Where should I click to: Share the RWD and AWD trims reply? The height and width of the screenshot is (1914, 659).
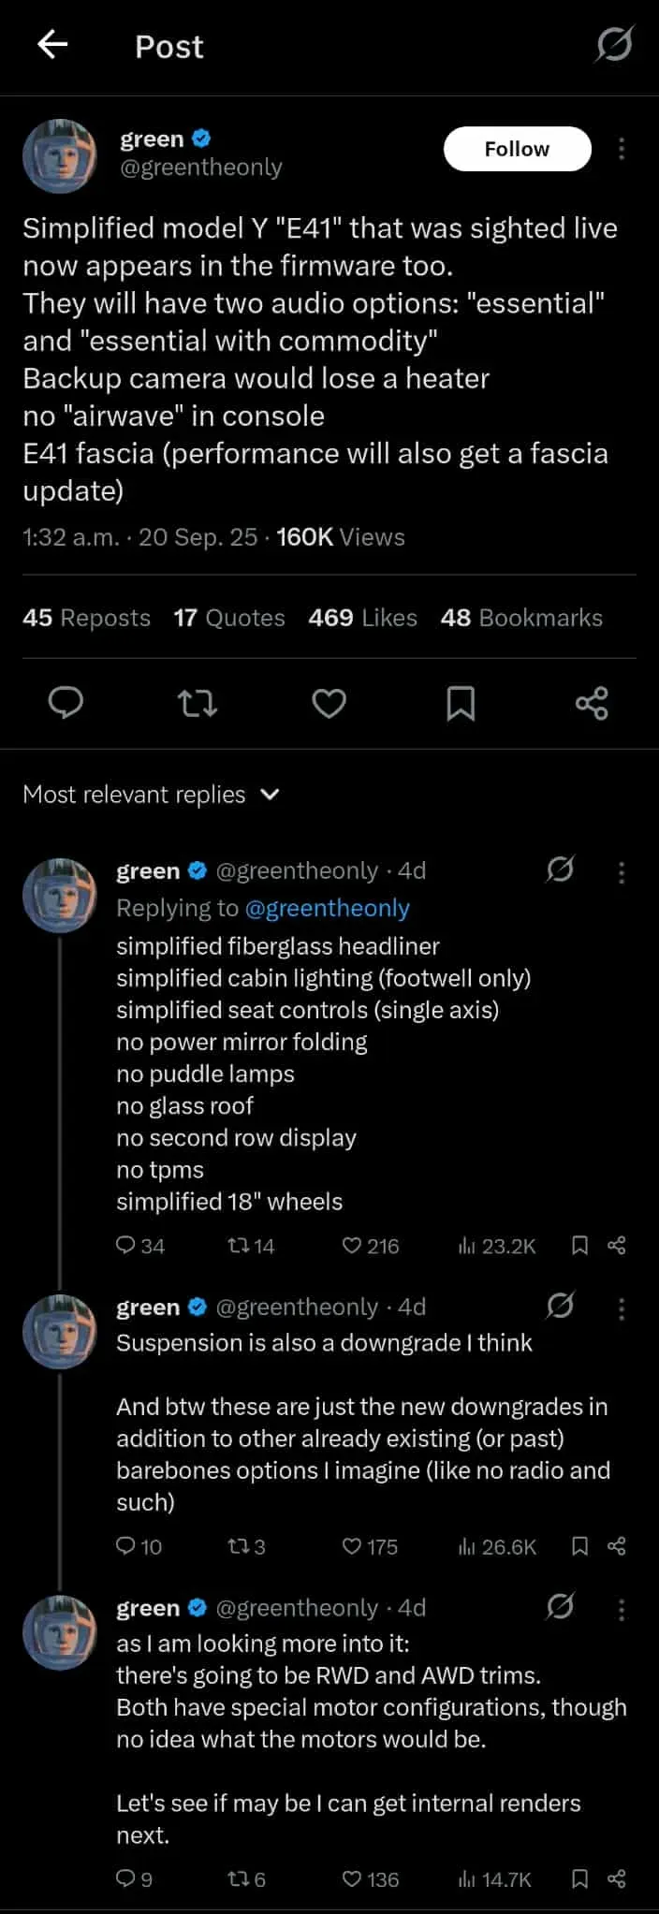click(616, 1878)
